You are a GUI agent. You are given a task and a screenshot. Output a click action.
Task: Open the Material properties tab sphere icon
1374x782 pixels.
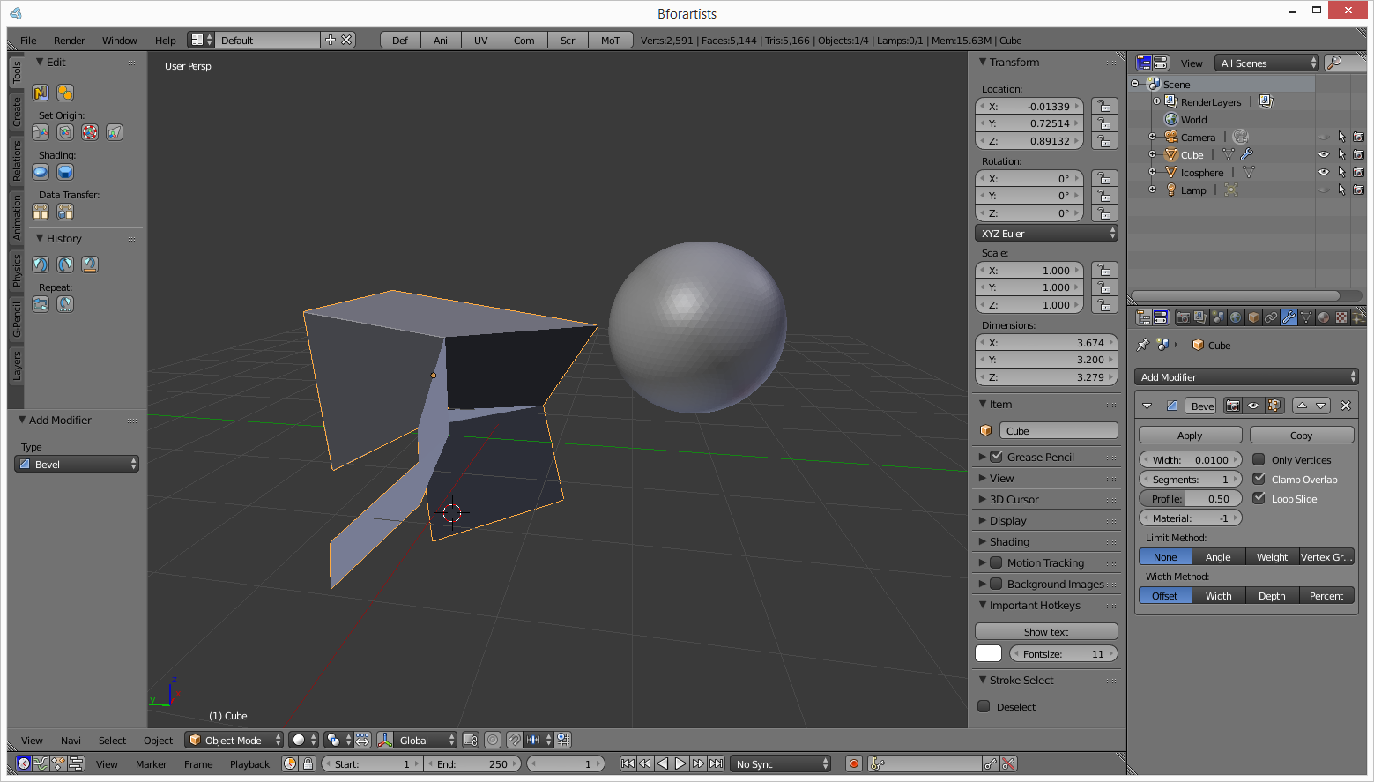point(1324,317)
